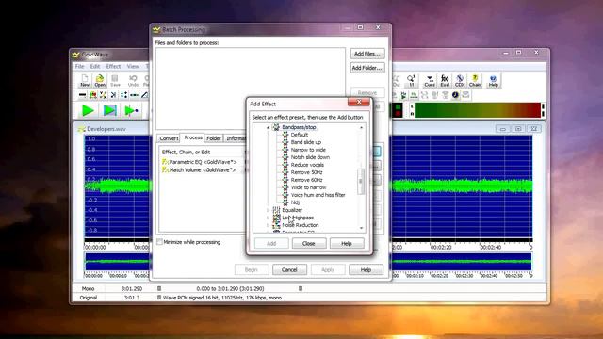This screenshot has width=603, height=339.
Task: Click the black line icon in effects toolbar
Action: click(x=82, y=95)
